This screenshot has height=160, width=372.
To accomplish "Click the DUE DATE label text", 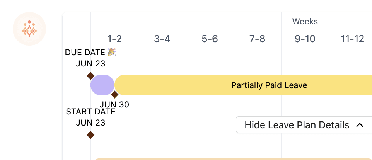I will pyautogui.click(x=85, y=53).
